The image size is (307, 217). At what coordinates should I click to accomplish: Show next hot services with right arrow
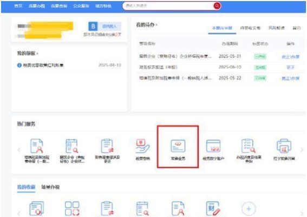pos(302,150)
